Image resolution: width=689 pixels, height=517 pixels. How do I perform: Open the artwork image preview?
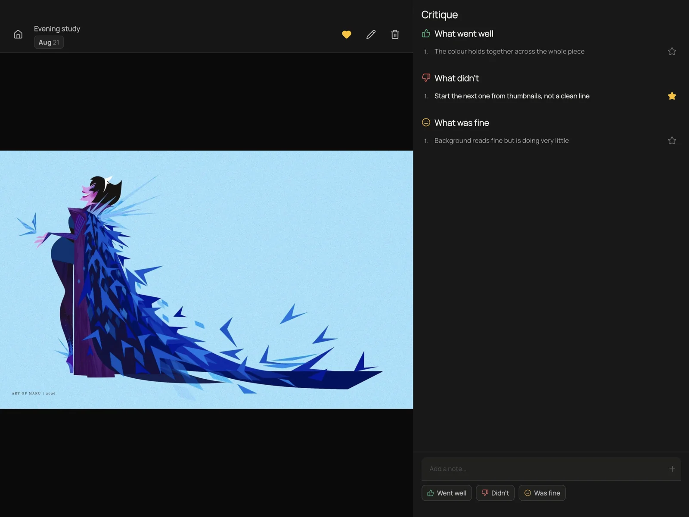(206, 280)
